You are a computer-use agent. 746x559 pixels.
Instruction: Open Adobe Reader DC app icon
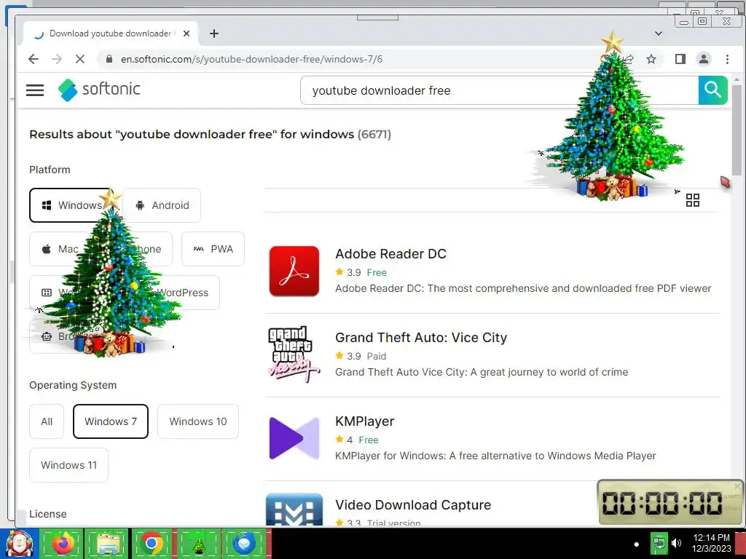294,271
